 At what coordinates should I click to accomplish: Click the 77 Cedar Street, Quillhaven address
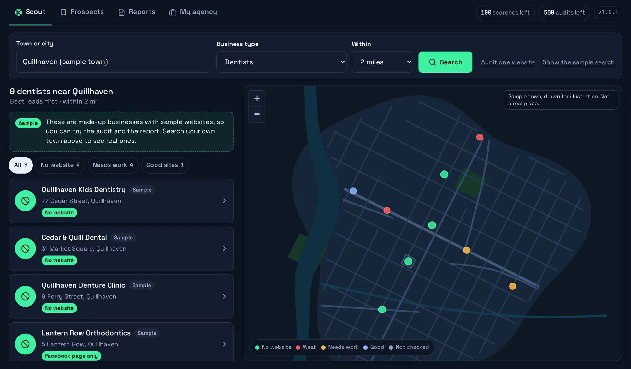pos(81,201)
